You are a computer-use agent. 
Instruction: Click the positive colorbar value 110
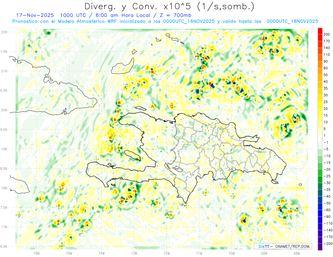pyautogui.click(x=327, y=55)
